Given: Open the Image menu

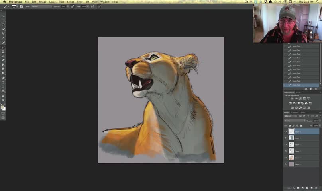Looking at the screenshot, I should [x=43, y=2].
